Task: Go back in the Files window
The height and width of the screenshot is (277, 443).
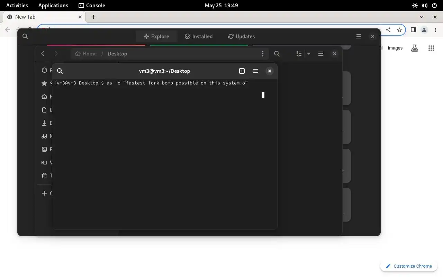Action: pos(43,54)
